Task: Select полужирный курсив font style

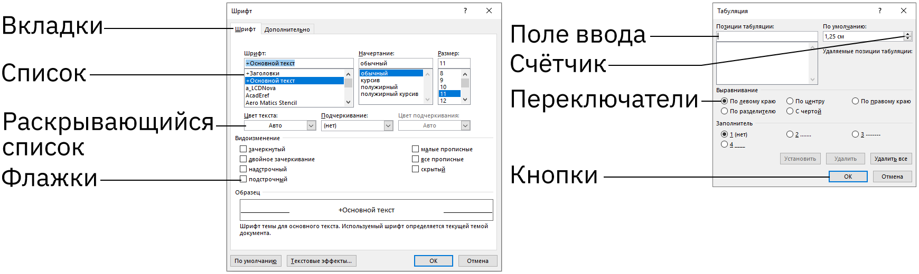Action: tap(389, 94)
